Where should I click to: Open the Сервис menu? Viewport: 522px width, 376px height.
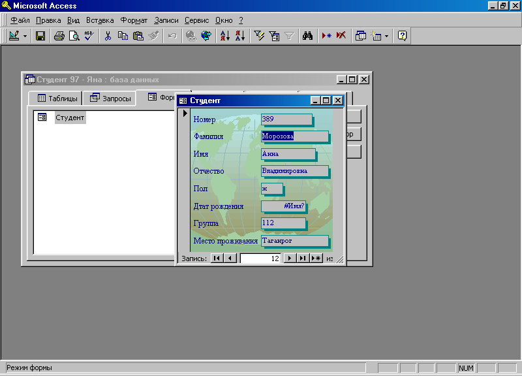197,20
